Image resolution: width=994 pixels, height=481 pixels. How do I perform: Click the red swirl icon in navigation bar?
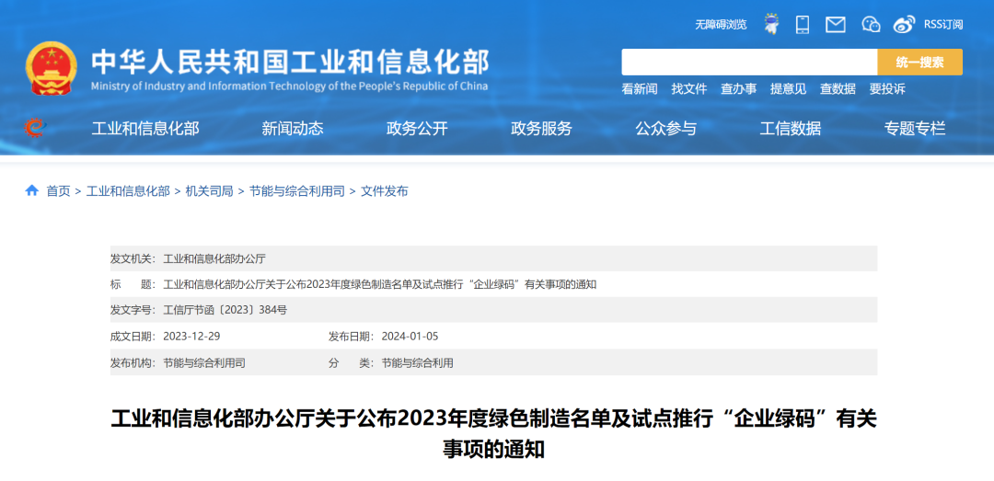[x=35, y=129]
